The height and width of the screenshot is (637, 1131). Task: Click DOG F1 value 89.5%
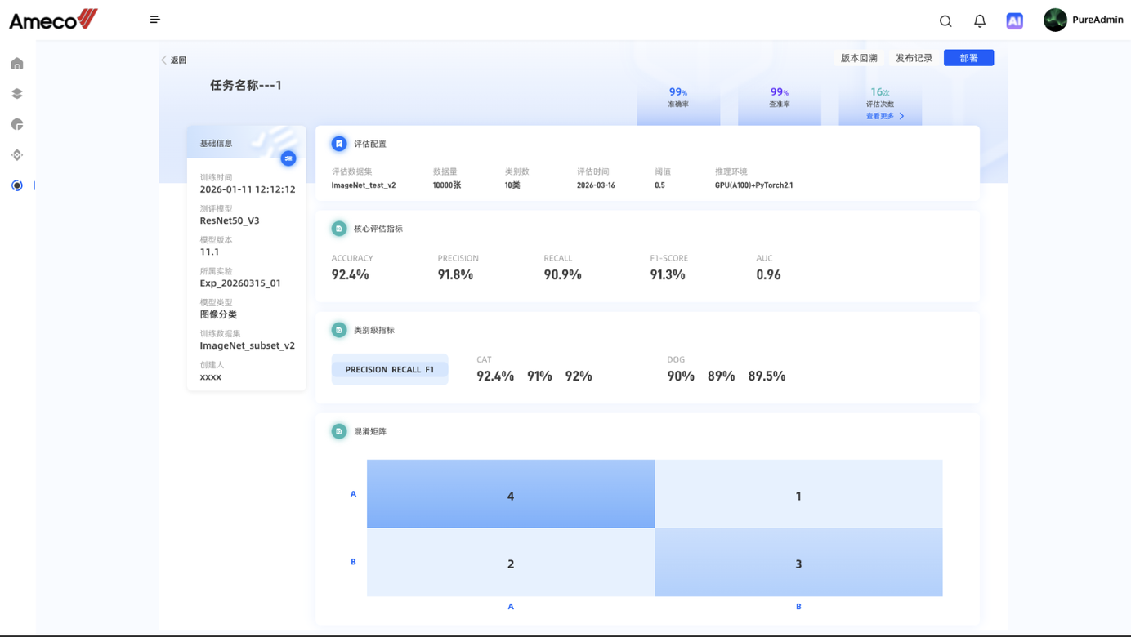767,376
